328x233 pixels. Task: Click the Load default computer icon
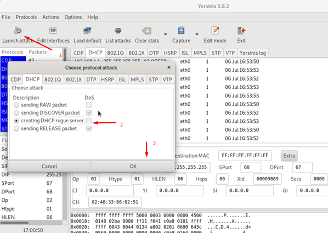click(x=87, y=31)
